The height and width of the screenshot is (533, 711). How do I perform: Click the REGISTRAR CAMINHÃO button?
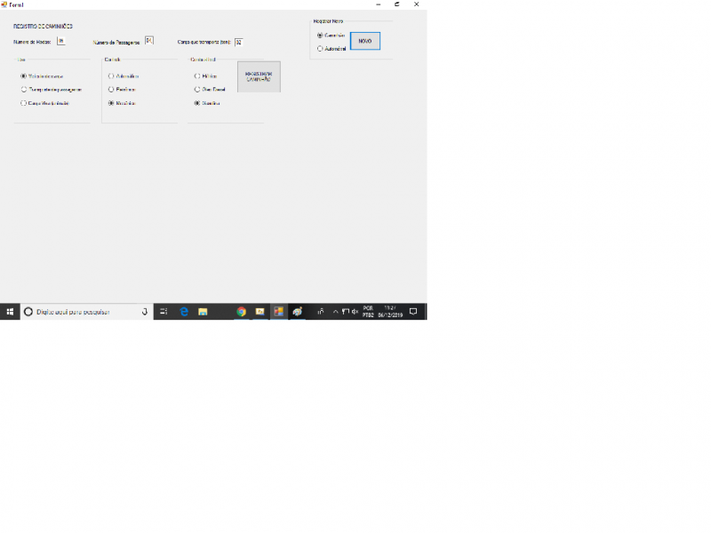point(259,77)
